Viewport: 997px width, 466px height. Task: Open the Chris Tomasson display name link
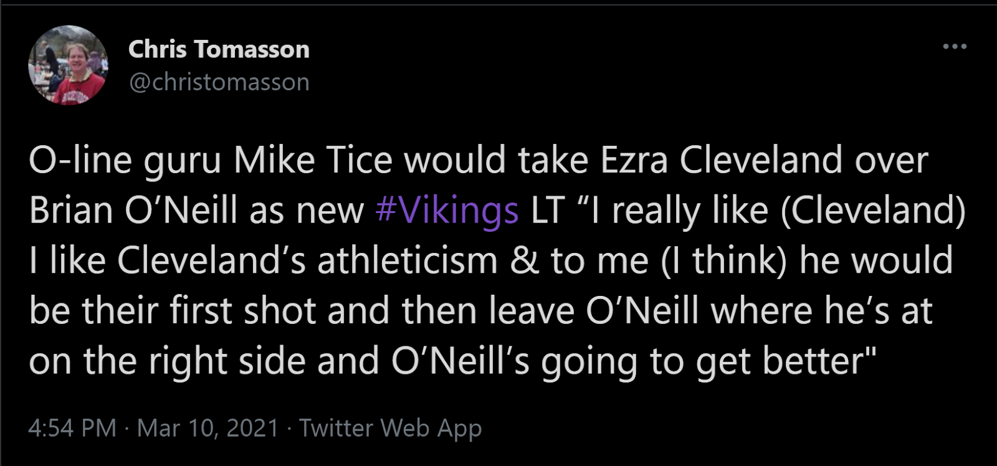[x=219, y=49]
